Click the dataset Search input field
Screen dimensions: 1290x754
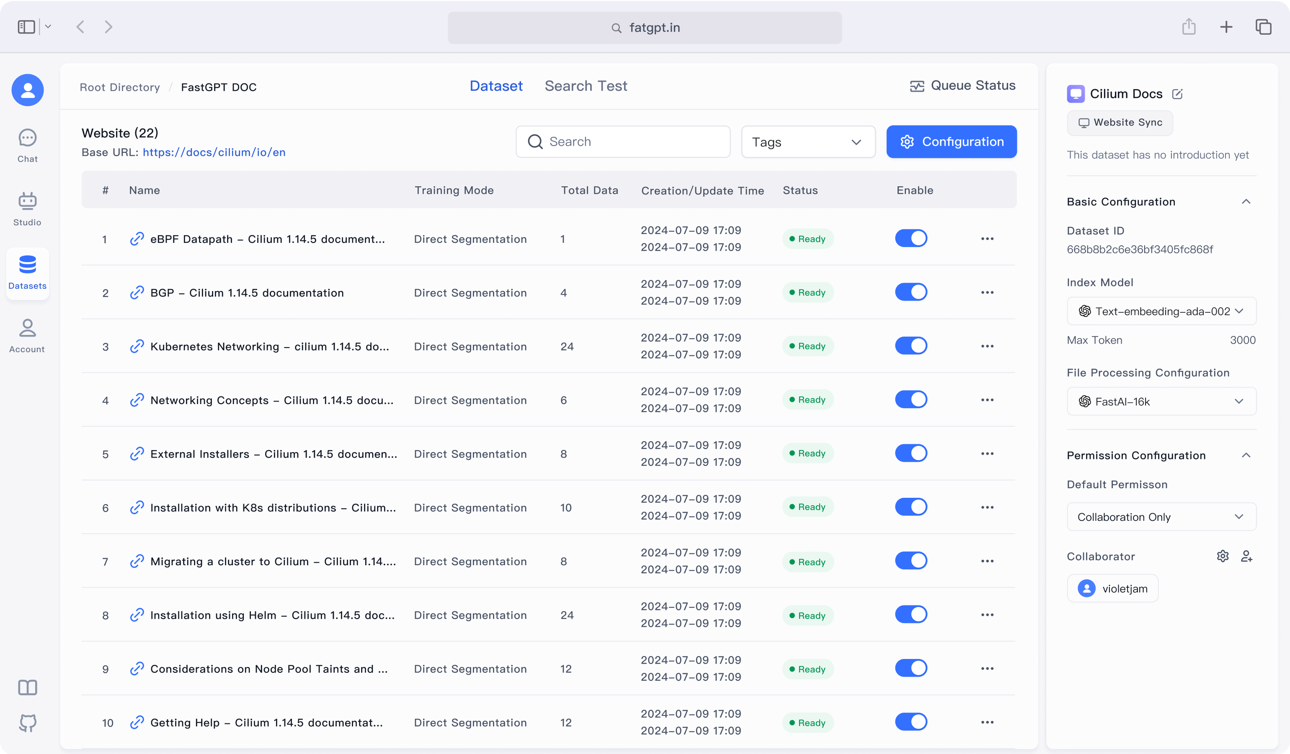[630, 142]
